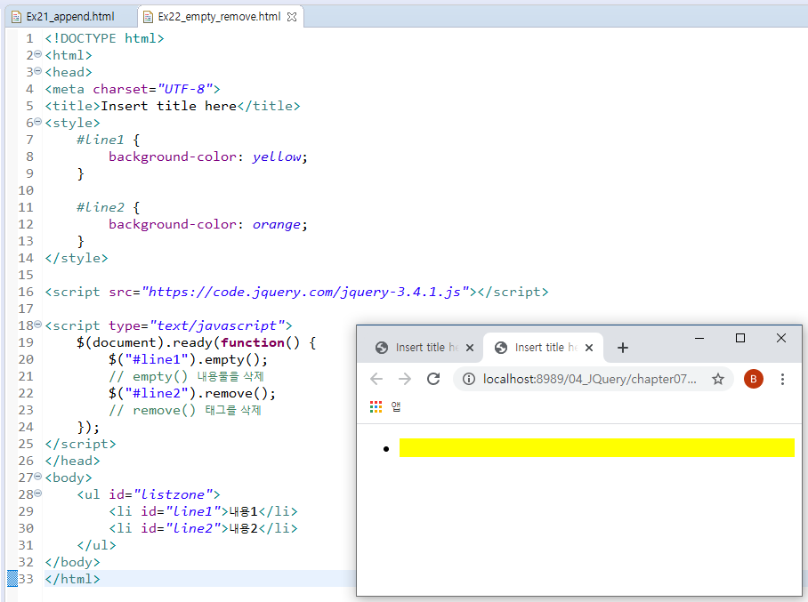Click the '#line1' CSS selector on line 7
The image size is (808, 602).
click(x=100, y=140)
